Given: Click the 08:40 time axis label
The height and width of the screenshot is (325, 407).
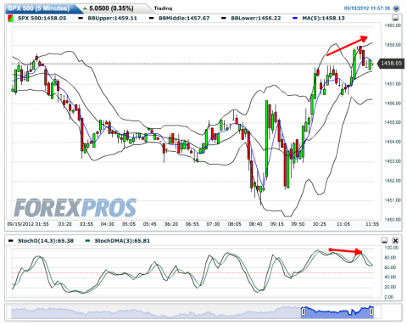Looking at the screenshot, I should click(255, 224).
